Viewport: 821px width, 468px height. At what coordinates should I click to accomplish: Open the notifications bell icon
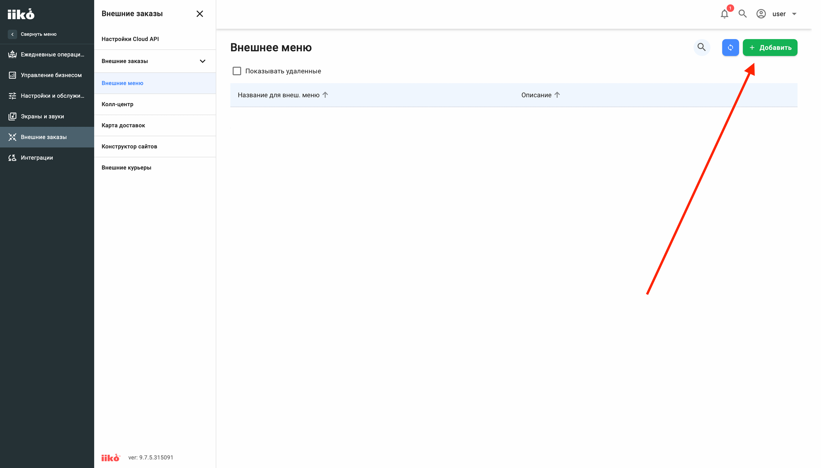(724, 14)
